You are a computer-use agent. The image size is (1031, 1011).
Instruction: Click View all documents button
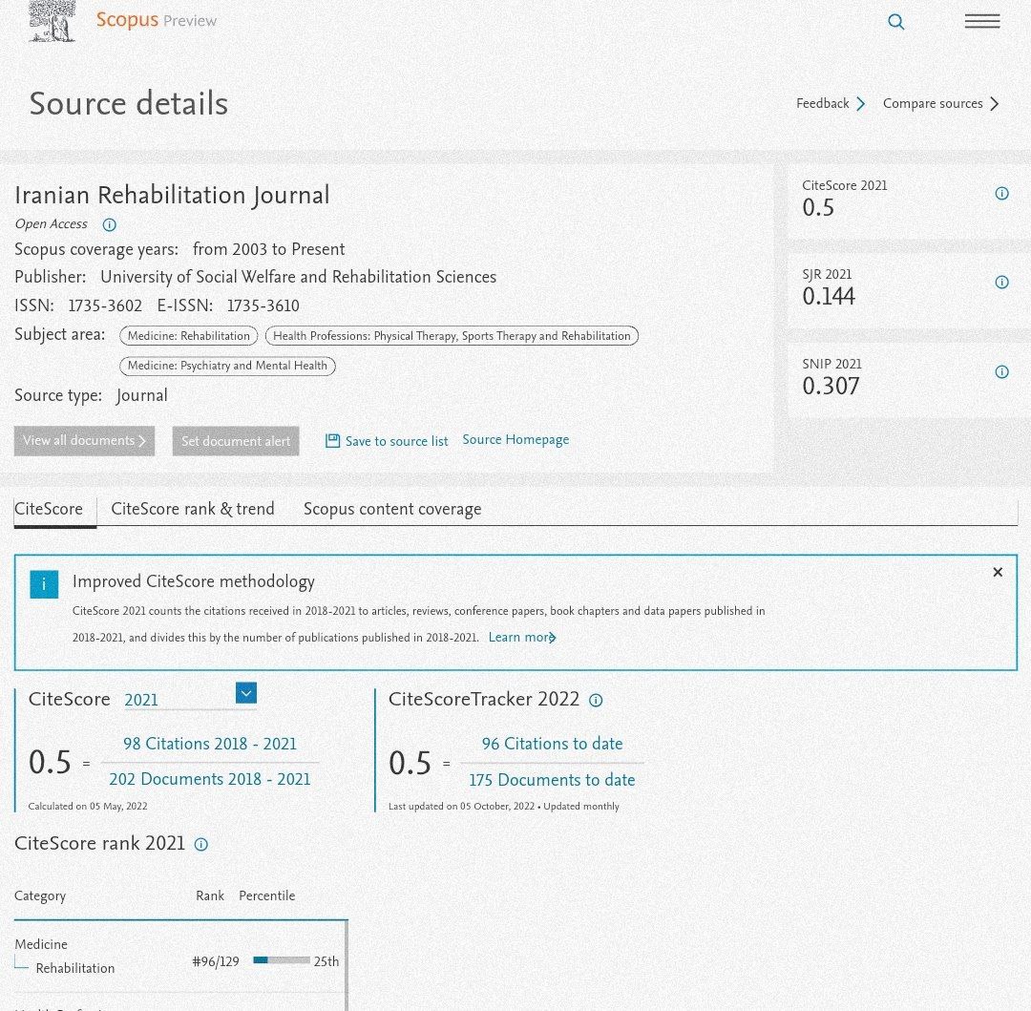(84, 441)
